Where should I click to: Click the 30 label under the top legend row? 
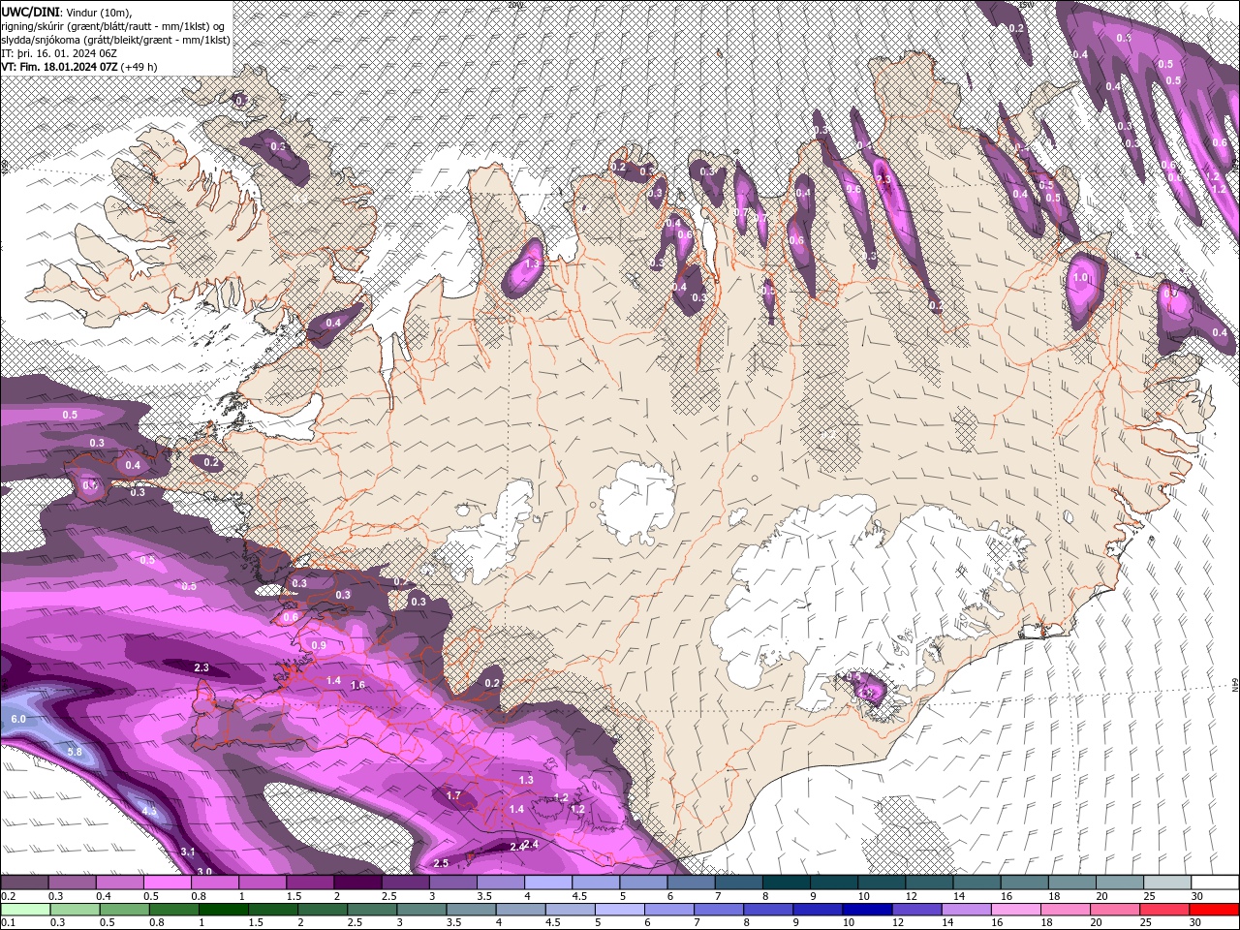pyautogui.click(x=1195, y=896)
